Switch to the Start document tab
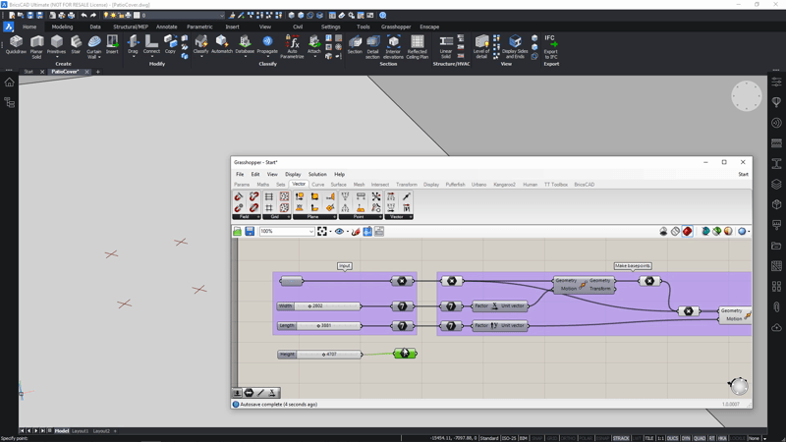 (28, 72)
